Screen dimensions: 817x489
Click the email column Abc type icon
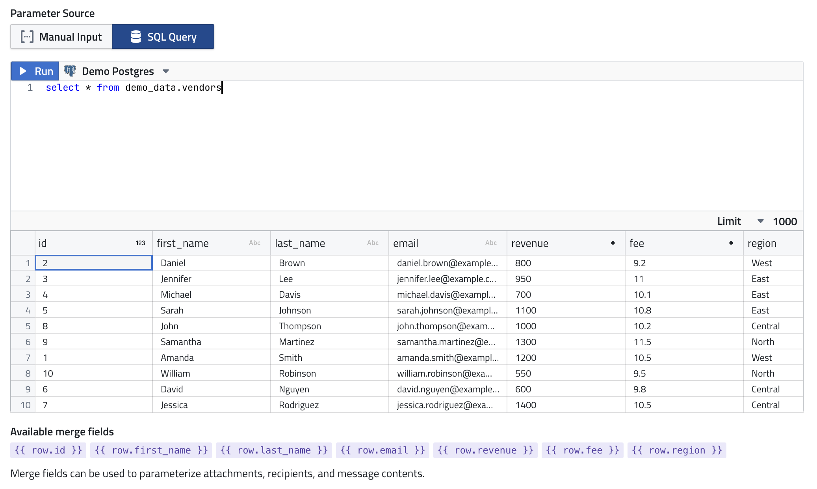point(491,243)
